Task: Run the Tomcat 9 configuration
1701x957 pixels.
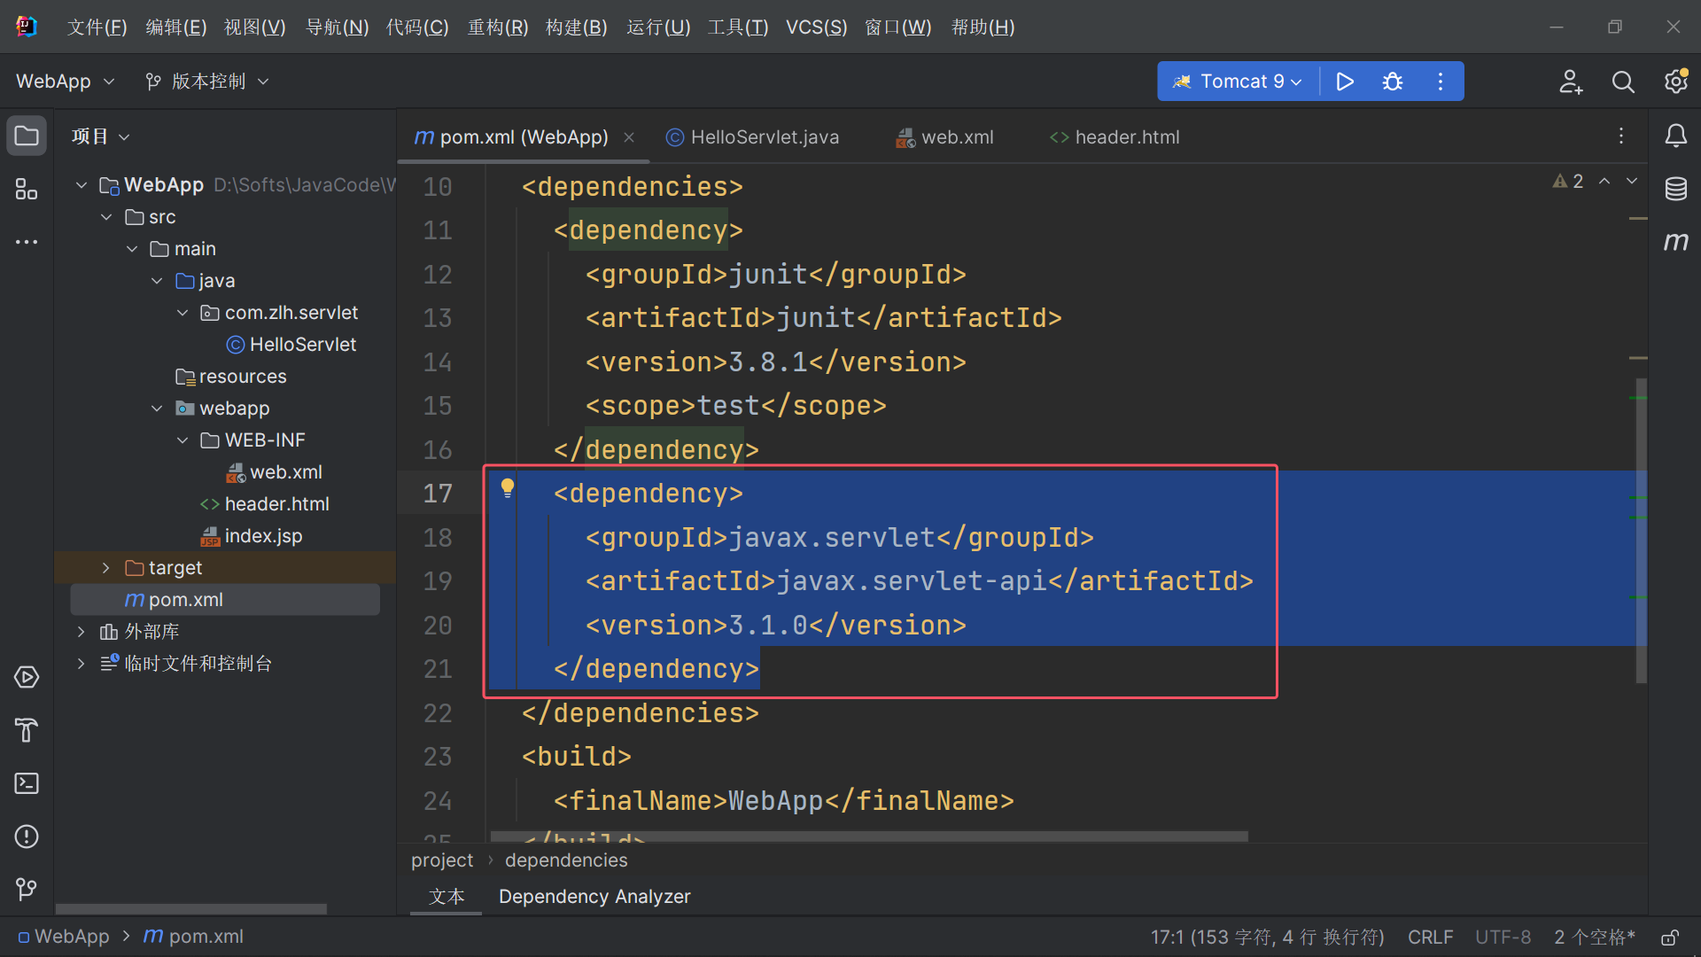Action: [x=1344, y=82]
